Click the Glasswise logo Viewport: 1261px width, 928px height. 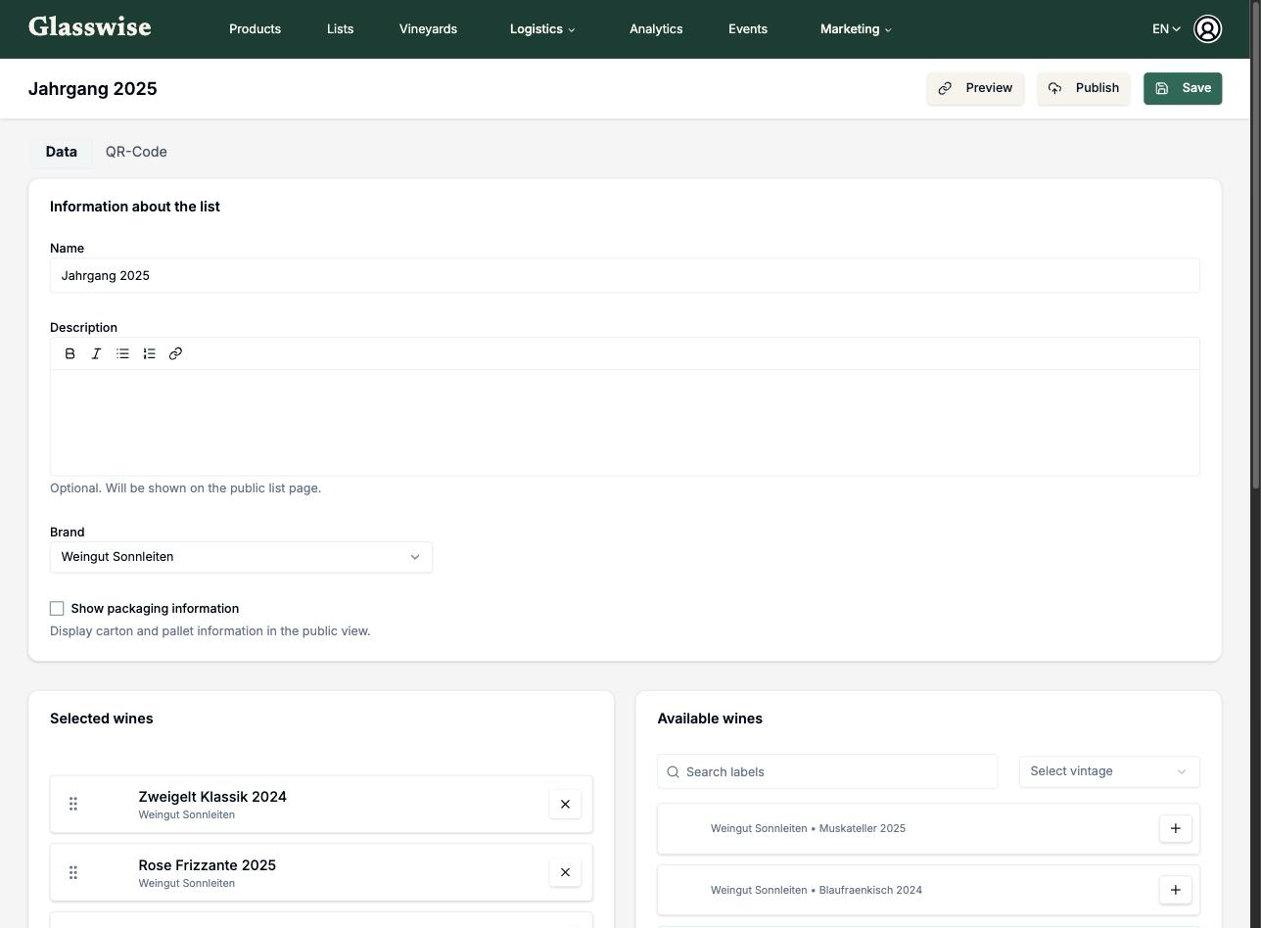[90, 27]
